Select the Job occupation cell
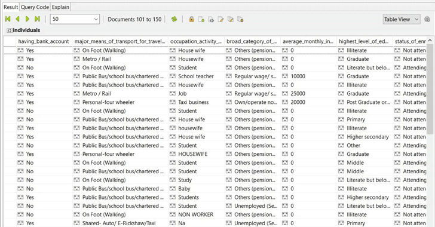The width and height of the screenshot is (435, 227). tap(197, 94)
